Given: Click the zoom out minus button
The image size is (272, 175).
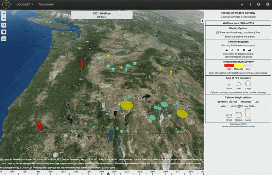Looking at the screenshot, I should pos(4,18).
